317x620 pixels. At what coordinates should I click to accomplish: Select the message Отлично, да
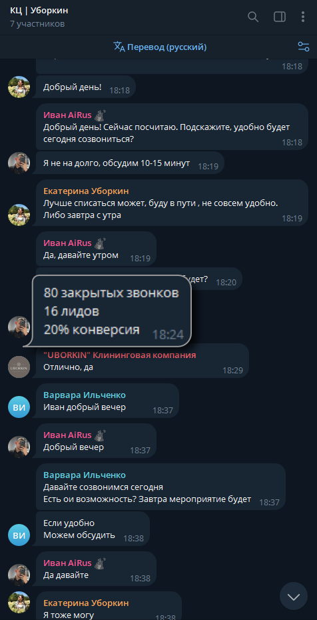[x=143, y=361]
